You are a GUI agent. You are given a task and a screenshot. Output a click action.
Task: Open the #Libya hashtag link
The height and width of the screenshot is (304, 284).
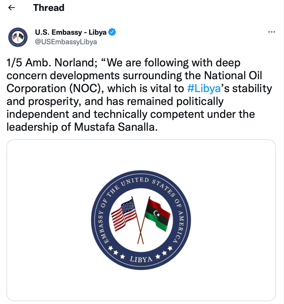click(x=203, y=88)
